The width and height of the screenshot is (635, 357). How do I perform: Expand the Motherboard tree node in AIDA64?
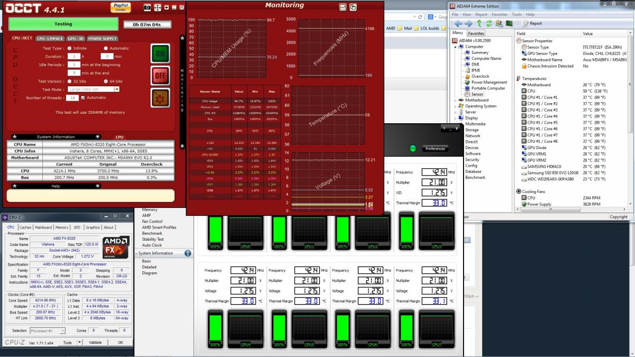tap(456, 100)
